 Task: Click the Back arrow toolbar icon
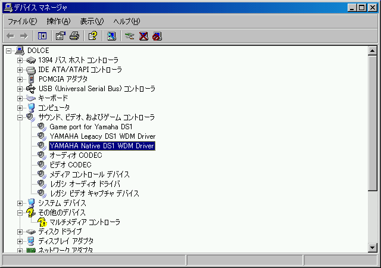point(11,36)
